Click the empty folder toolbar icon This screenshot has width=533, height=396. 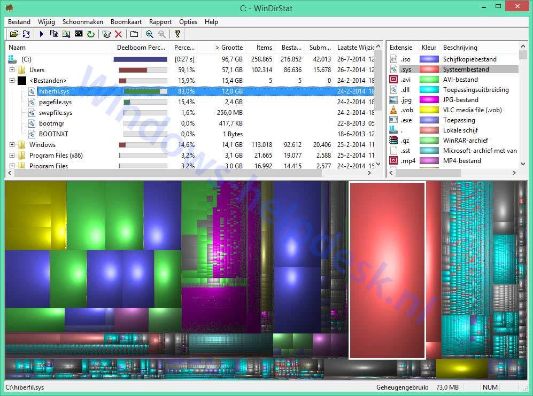pos(134,34)
